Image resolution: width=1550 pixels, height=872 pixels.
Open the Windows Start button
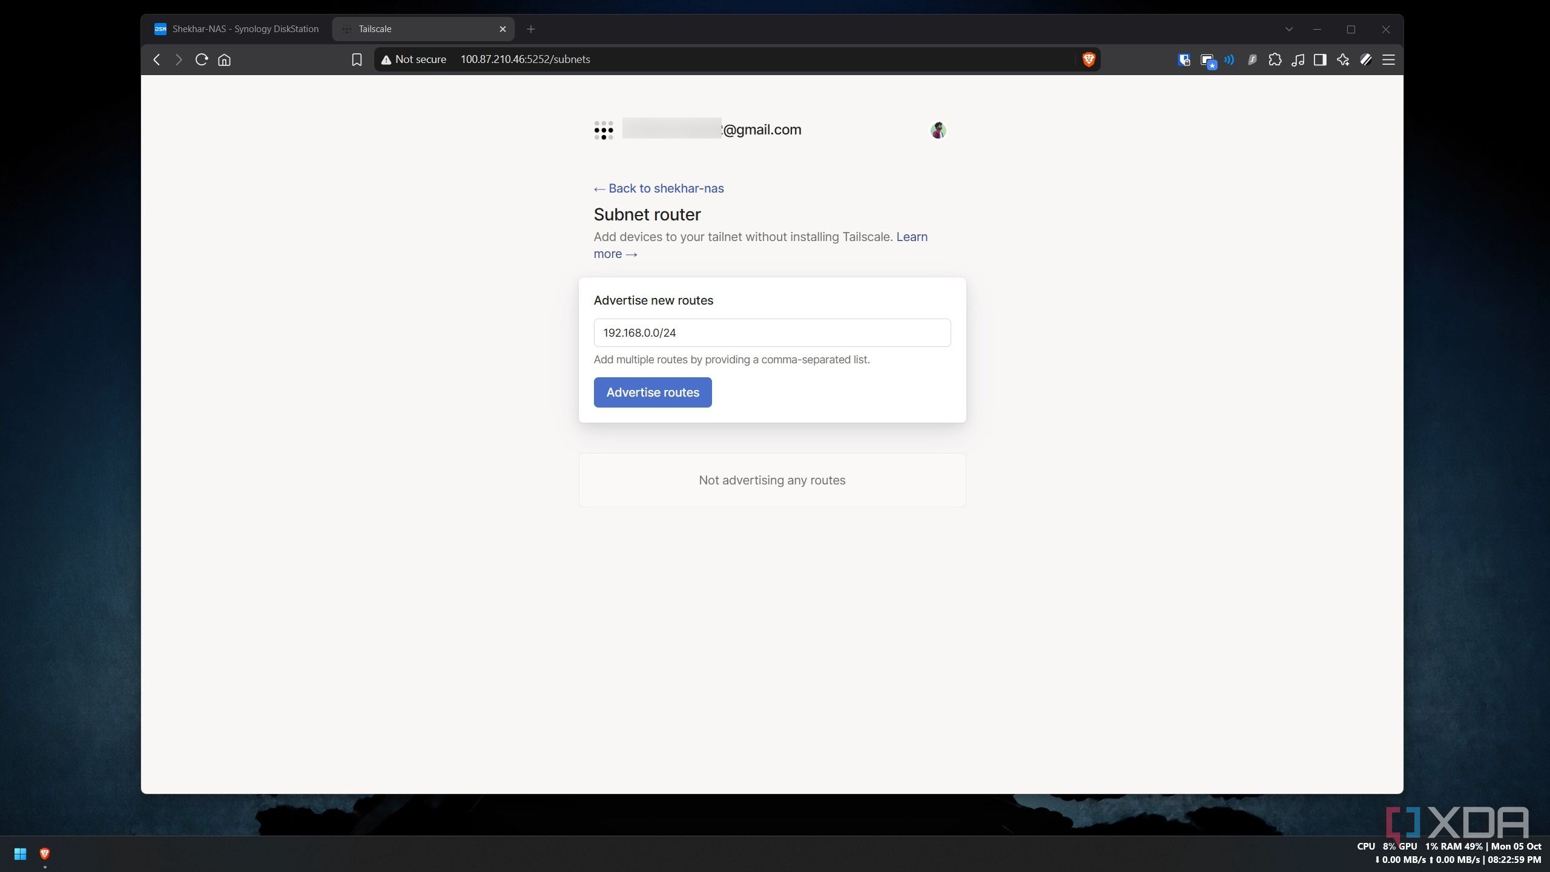[x=20, y=854]
